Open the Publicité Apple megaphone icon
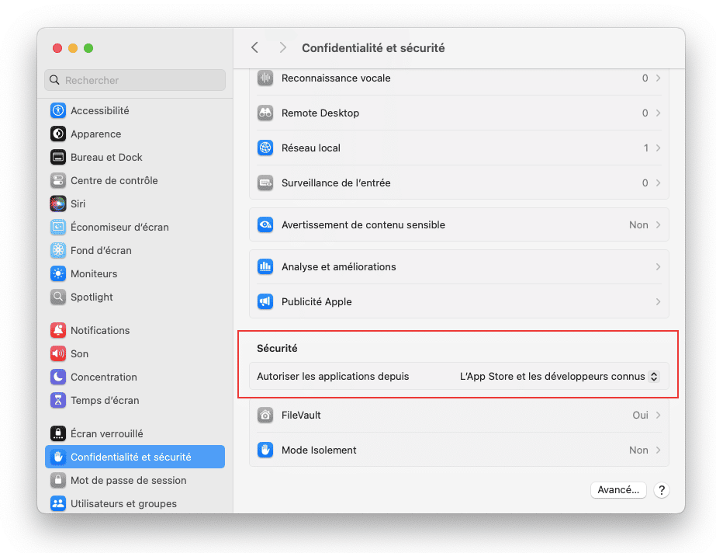 (265, 301)
